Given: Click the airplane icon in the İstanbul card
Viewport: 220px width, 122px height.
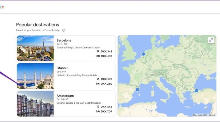Looking at the screenshot, I should 98,79.
